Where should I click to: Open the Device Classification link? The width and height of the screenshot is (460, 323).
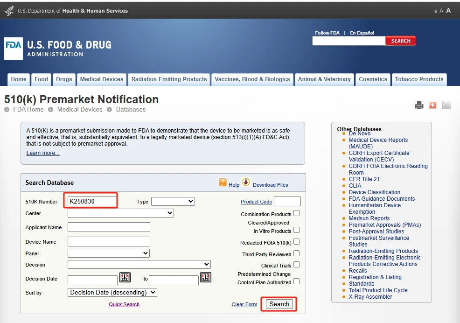coord(374,192)
